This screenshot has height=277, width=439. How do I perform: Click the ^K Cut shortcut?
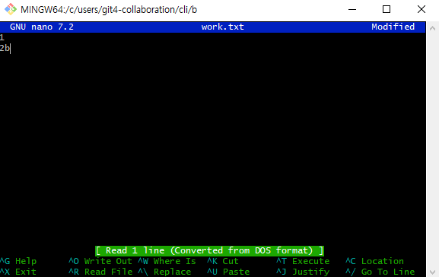[x=223, y=261]
